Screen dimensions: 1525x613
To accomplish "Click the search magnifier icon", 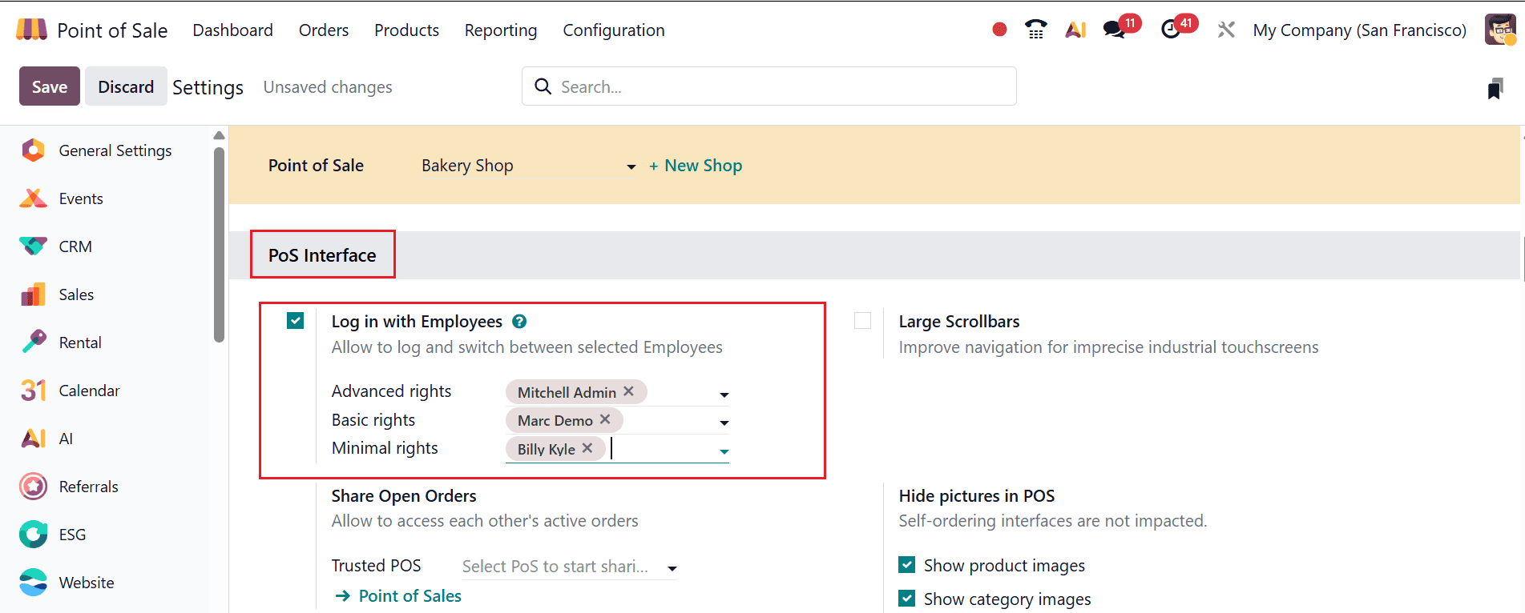I will pos(543,86).
